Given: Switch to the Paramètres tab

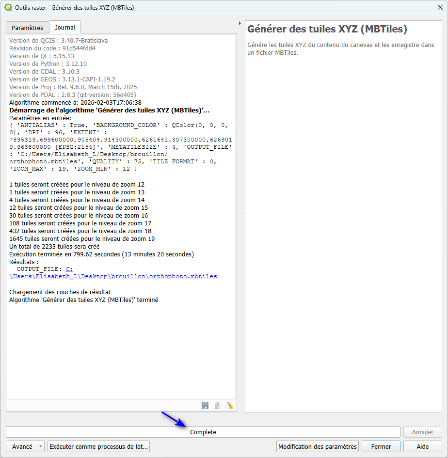Looking at the screenshot, I should pyautogui.click(x=27, y=28).
